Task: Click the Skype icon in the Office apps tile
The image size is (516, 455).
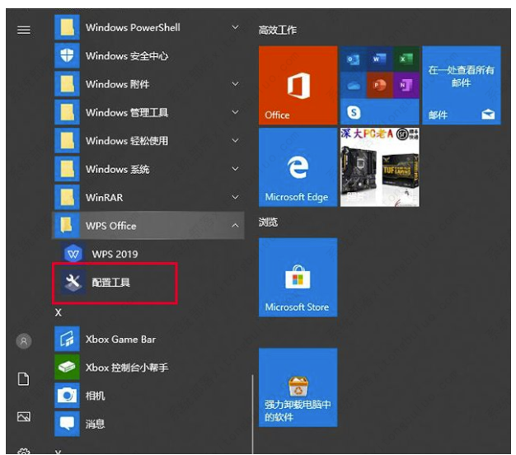Action: (x=354, y=113)
